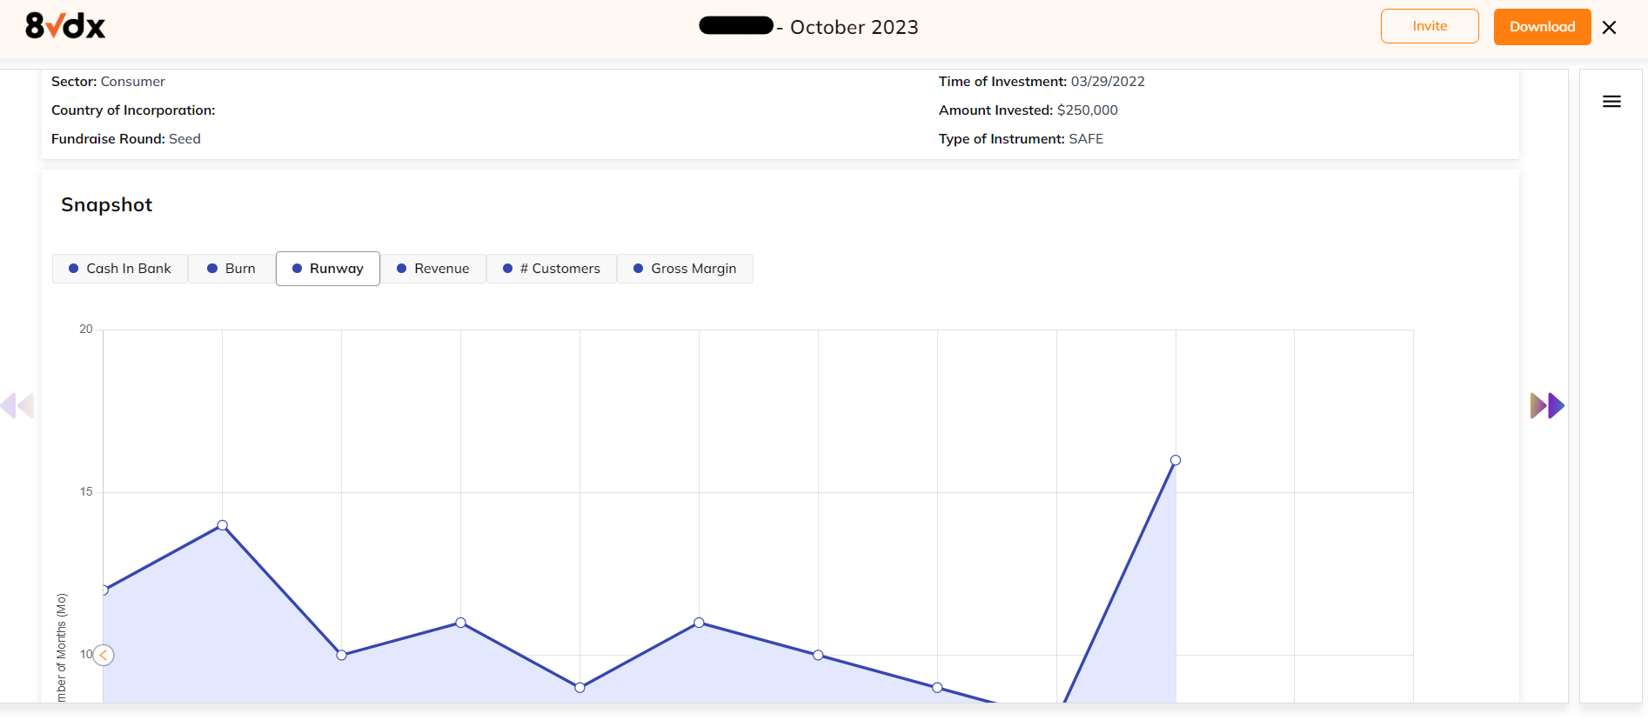
Task: Go to previous report with left double arrow
Action: click(x=17, y=405)
